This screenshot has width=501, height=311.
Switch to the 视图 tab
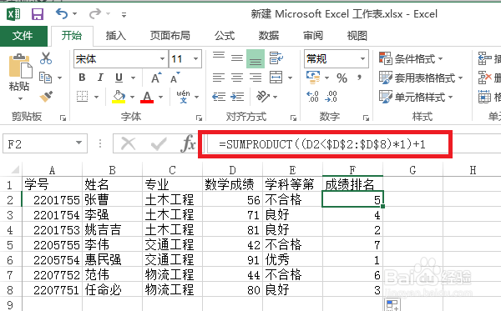point(357,36)
